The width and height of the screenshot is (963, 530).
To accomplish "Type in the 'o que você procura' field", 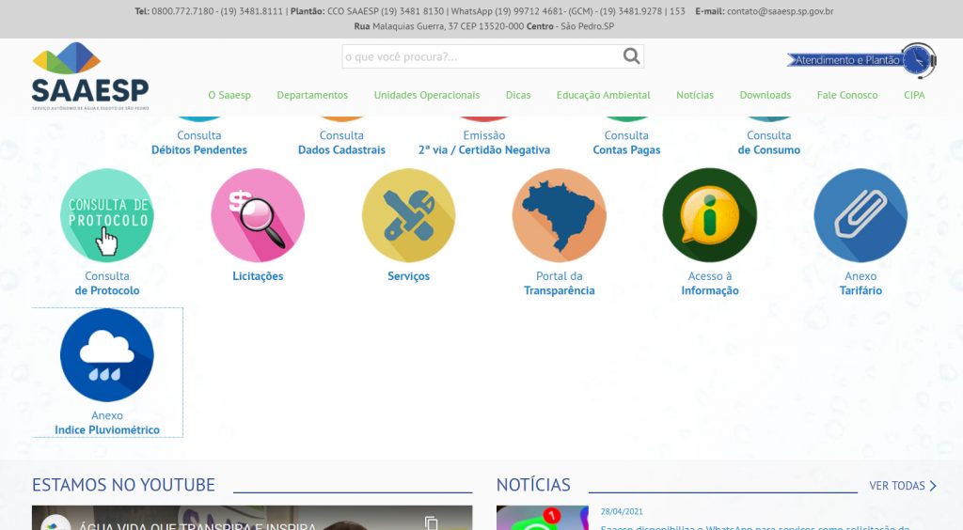I will tap(481, 56).
